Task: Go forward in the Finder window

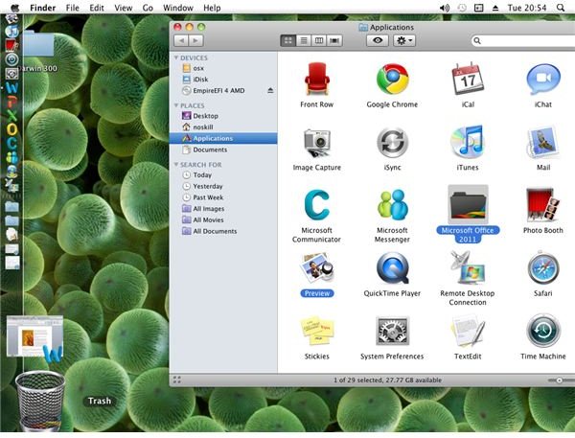Action: point(195,40)
